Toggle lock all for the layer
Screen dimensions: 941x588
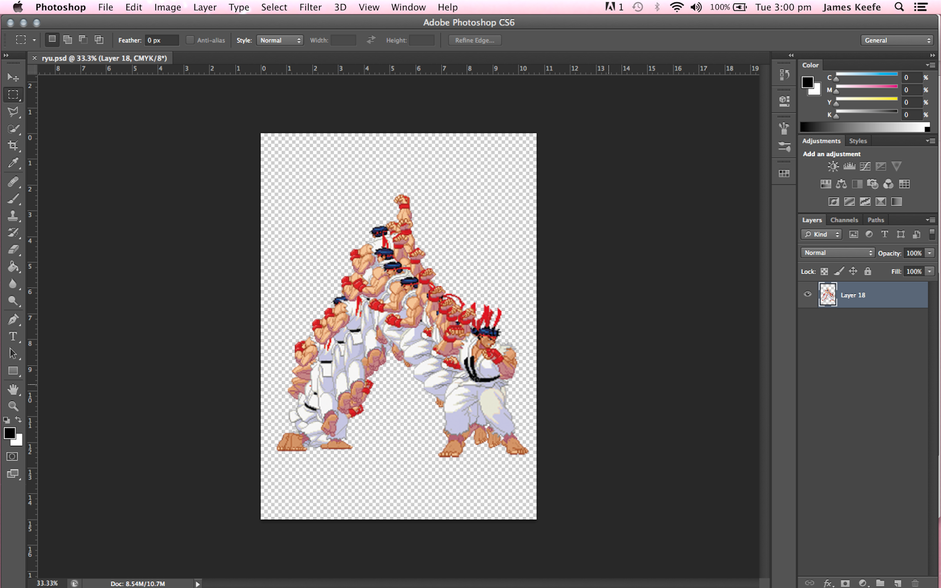pyautogui.click(x=867, y=271)
